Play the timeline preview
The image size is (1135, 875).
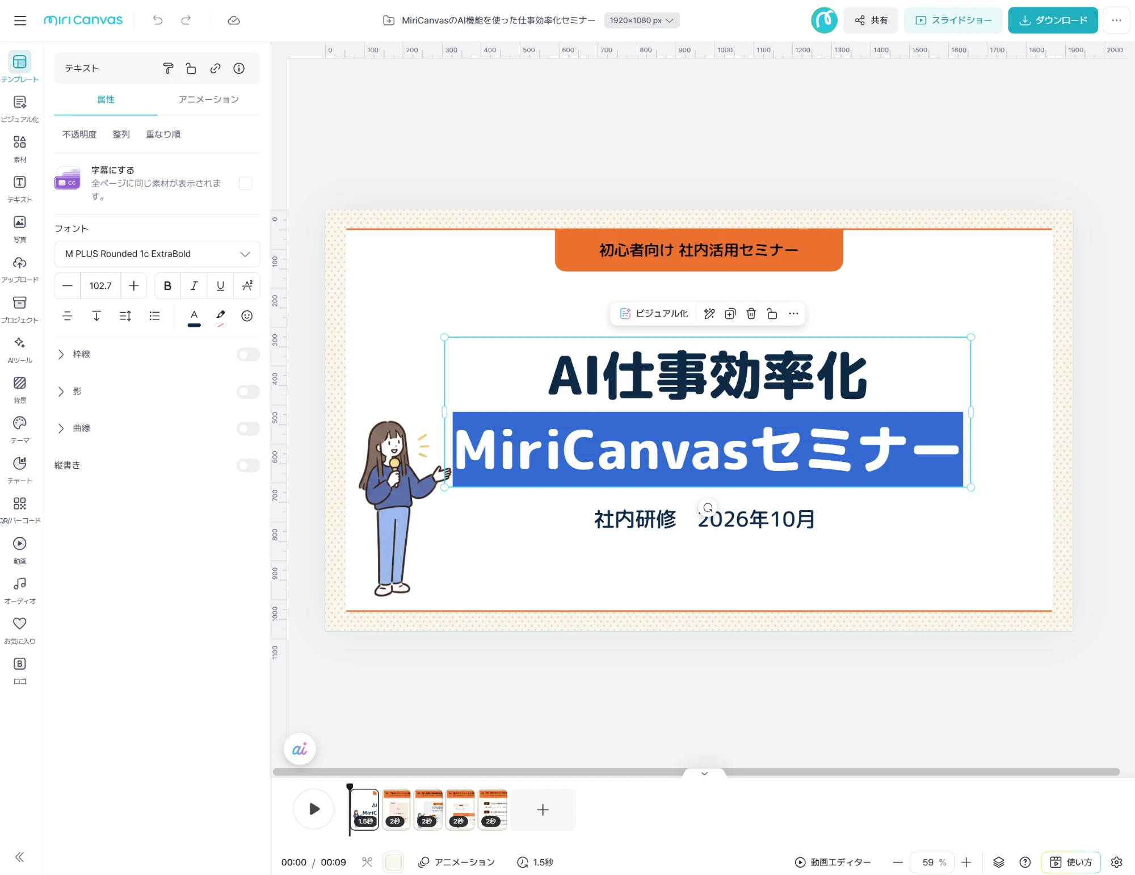pos(314,809)
